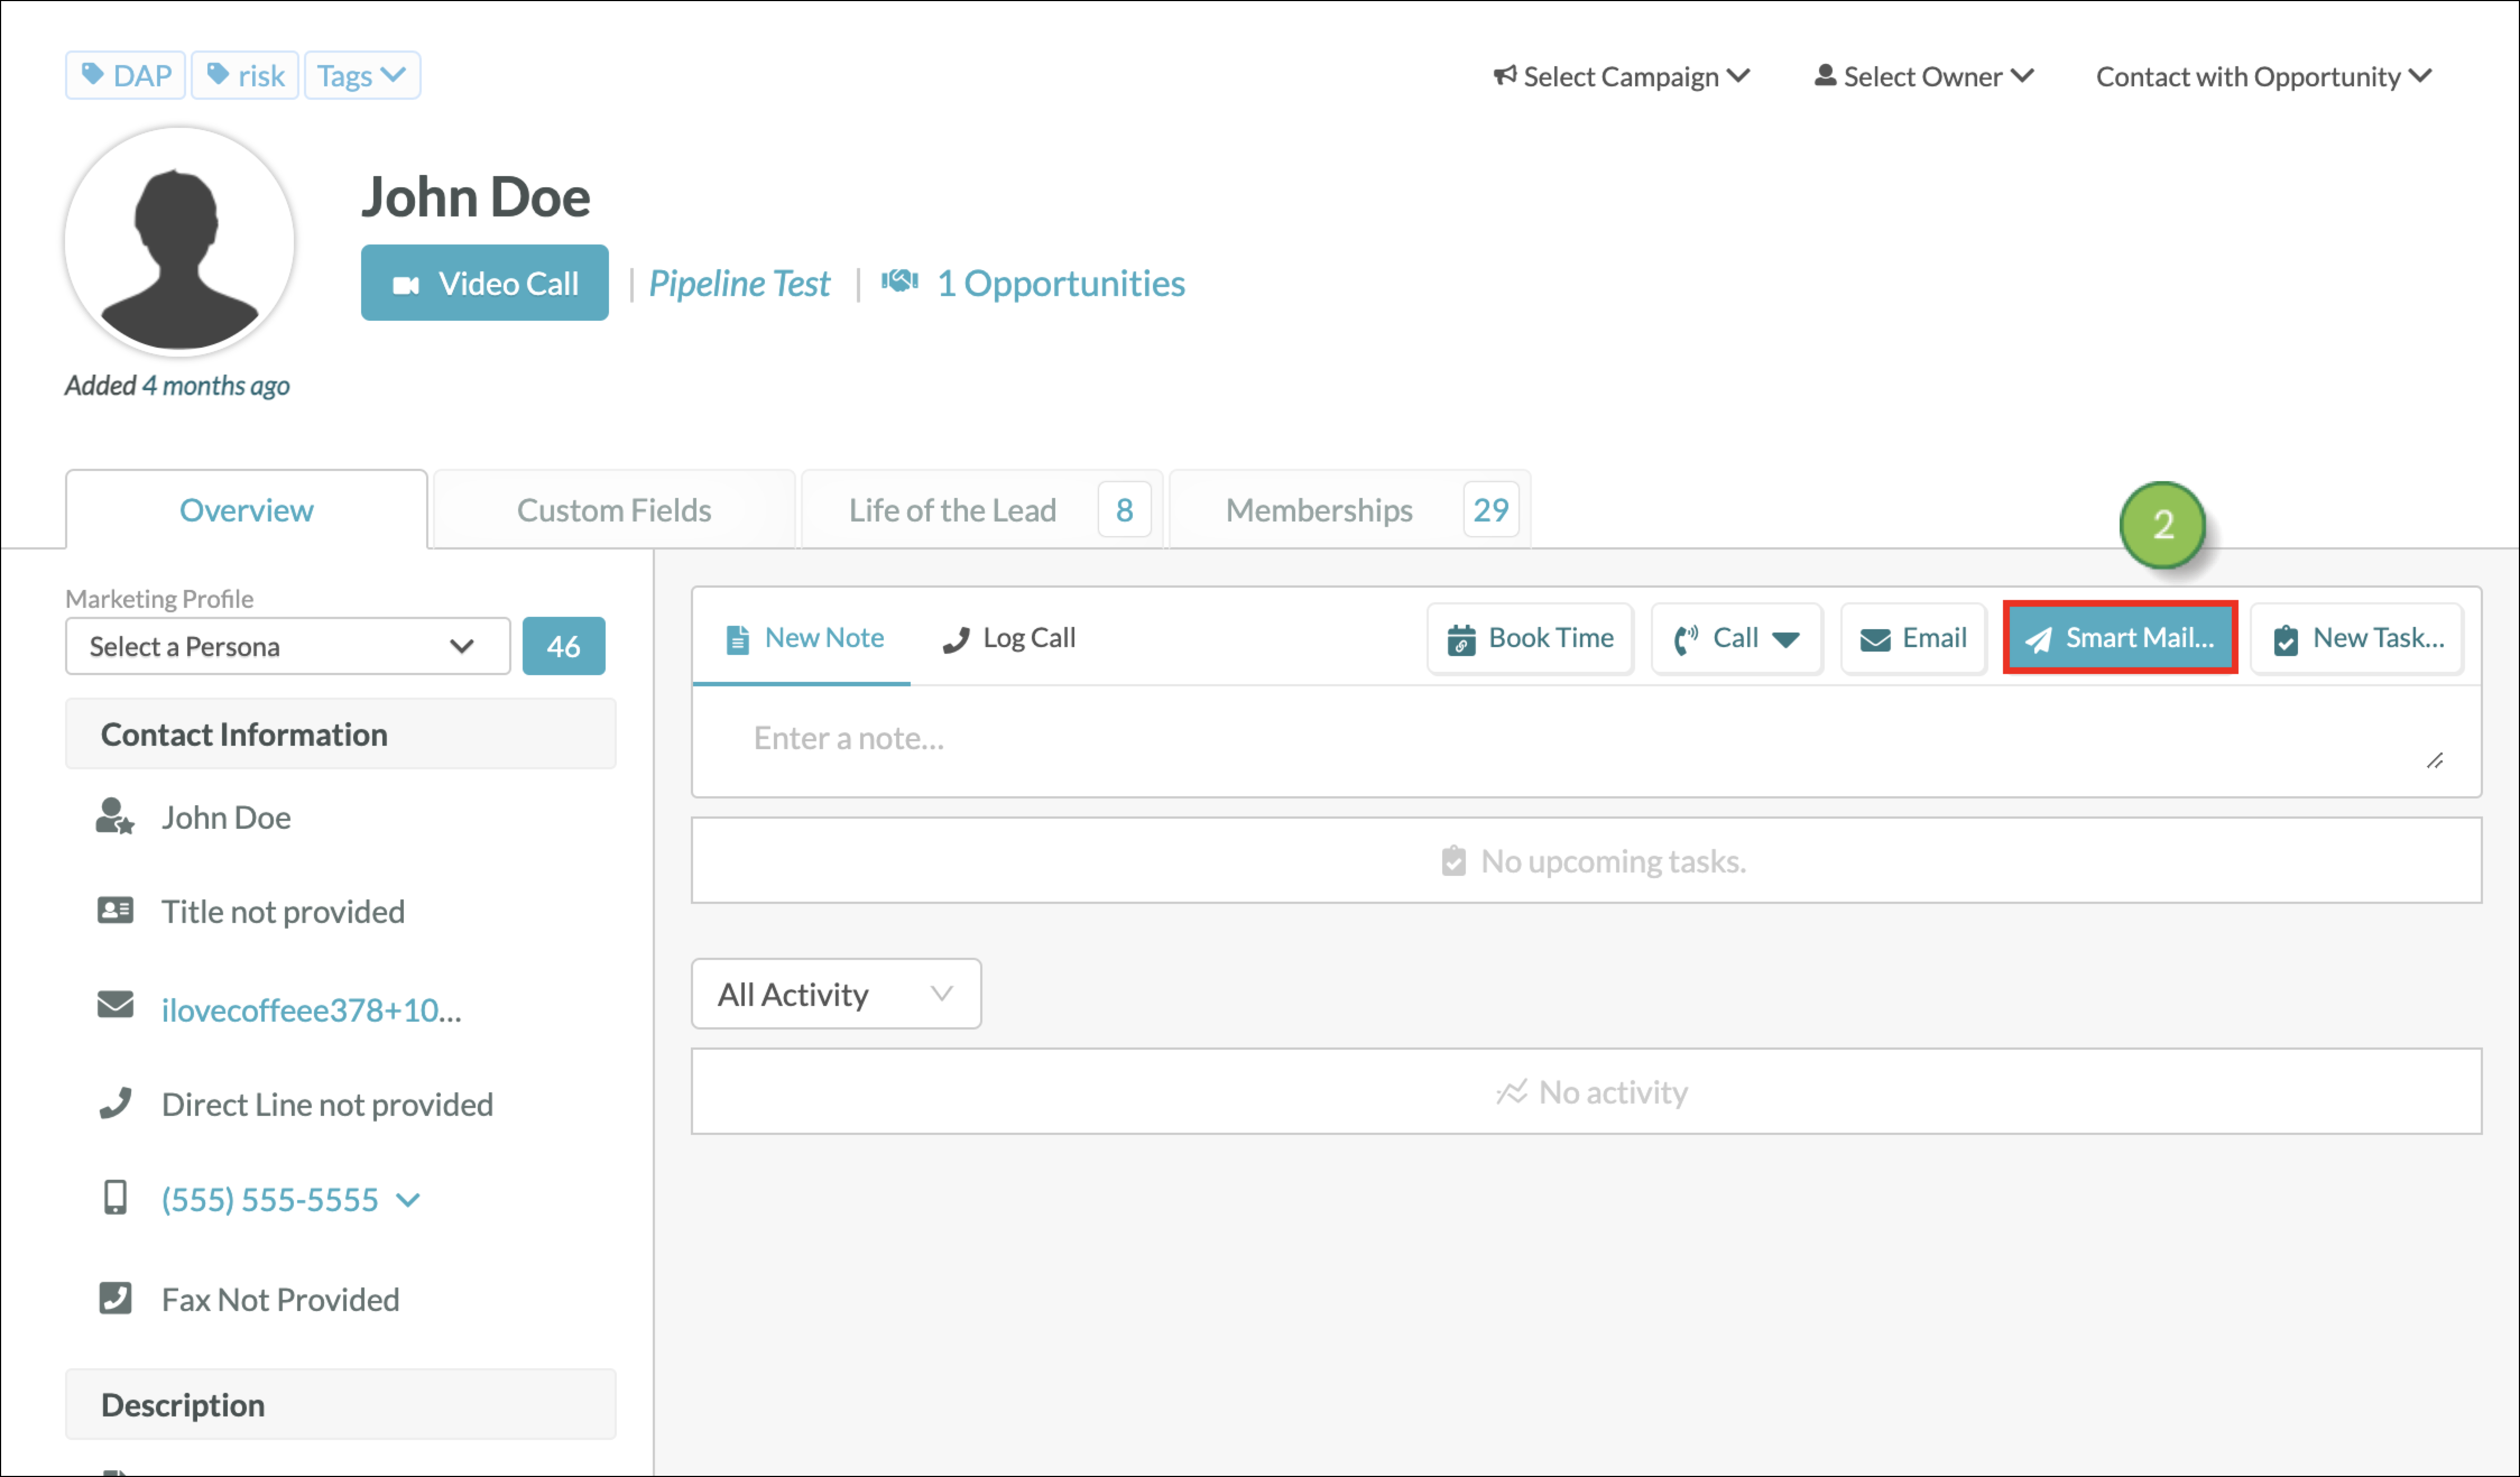Open the ilovecoffeee378 email link
The width and height of the screenshot is (2520, 1477).
point(311,1011)
